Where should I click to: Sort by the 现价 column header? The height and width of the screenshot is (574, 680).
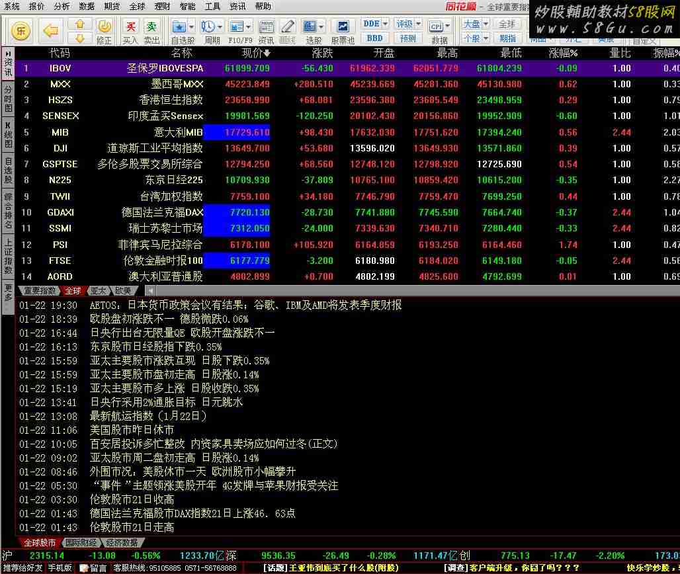[x=256, y=53]
